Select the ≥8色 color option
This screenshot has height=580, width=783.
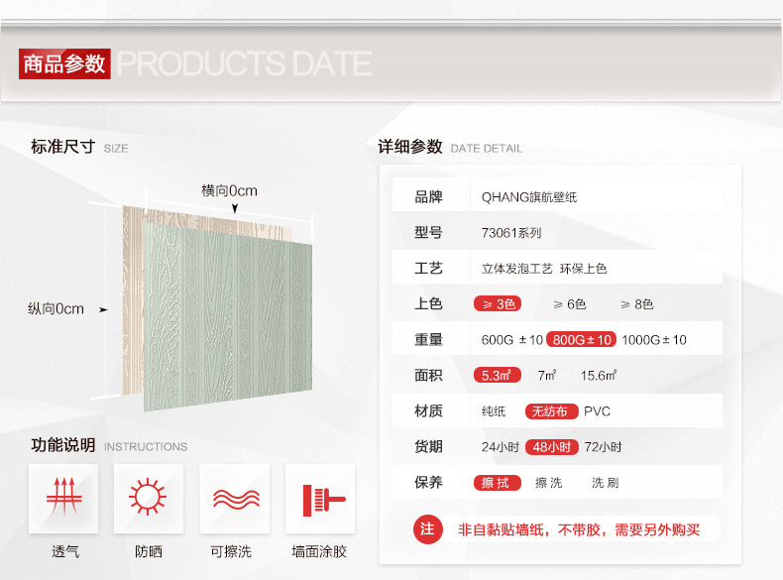click(x=637, y=303)
